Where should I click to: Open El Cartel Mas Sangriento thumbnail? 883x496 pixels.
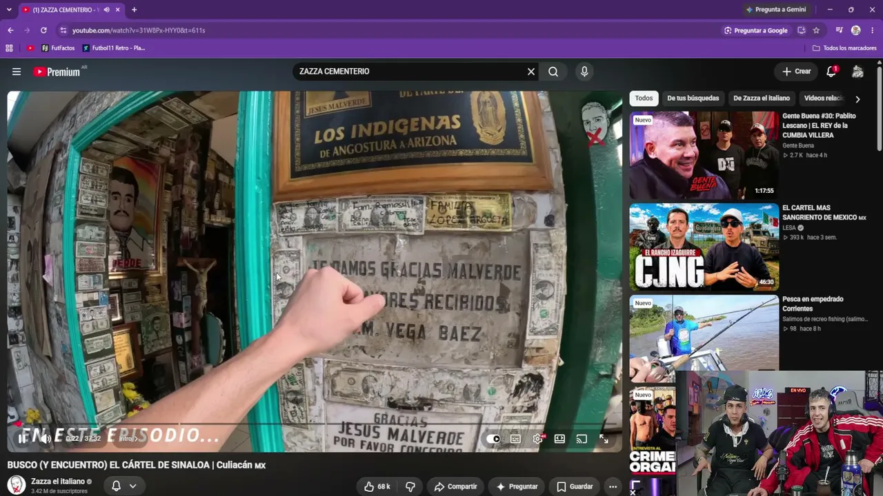[x=704, y=247]
